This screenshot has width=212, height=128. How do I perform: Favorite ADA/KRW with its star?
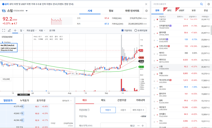pyautogui.click(x=154, y=54)
